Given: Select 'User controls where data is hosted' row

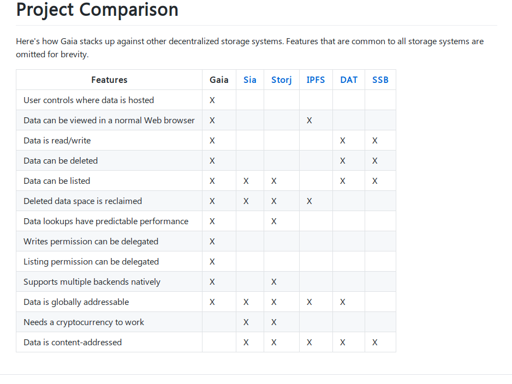Looking at the screenshot, I should point(88,100).
